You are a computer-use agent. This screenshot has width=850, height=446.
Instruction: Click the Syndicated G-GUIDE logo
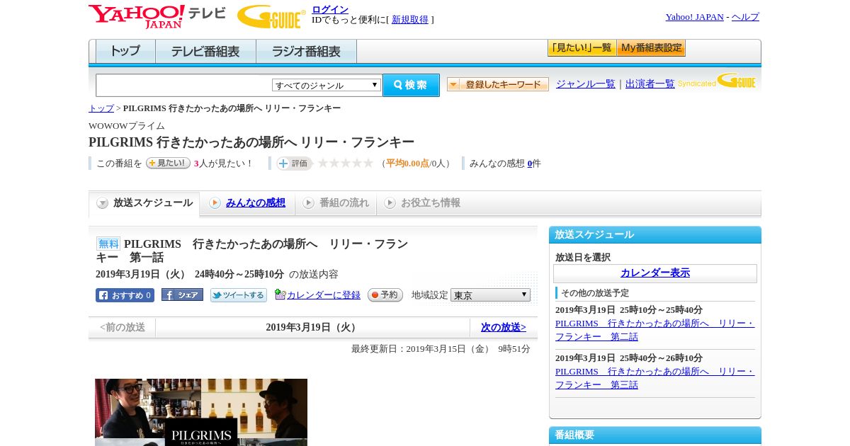tap(717, 81)
